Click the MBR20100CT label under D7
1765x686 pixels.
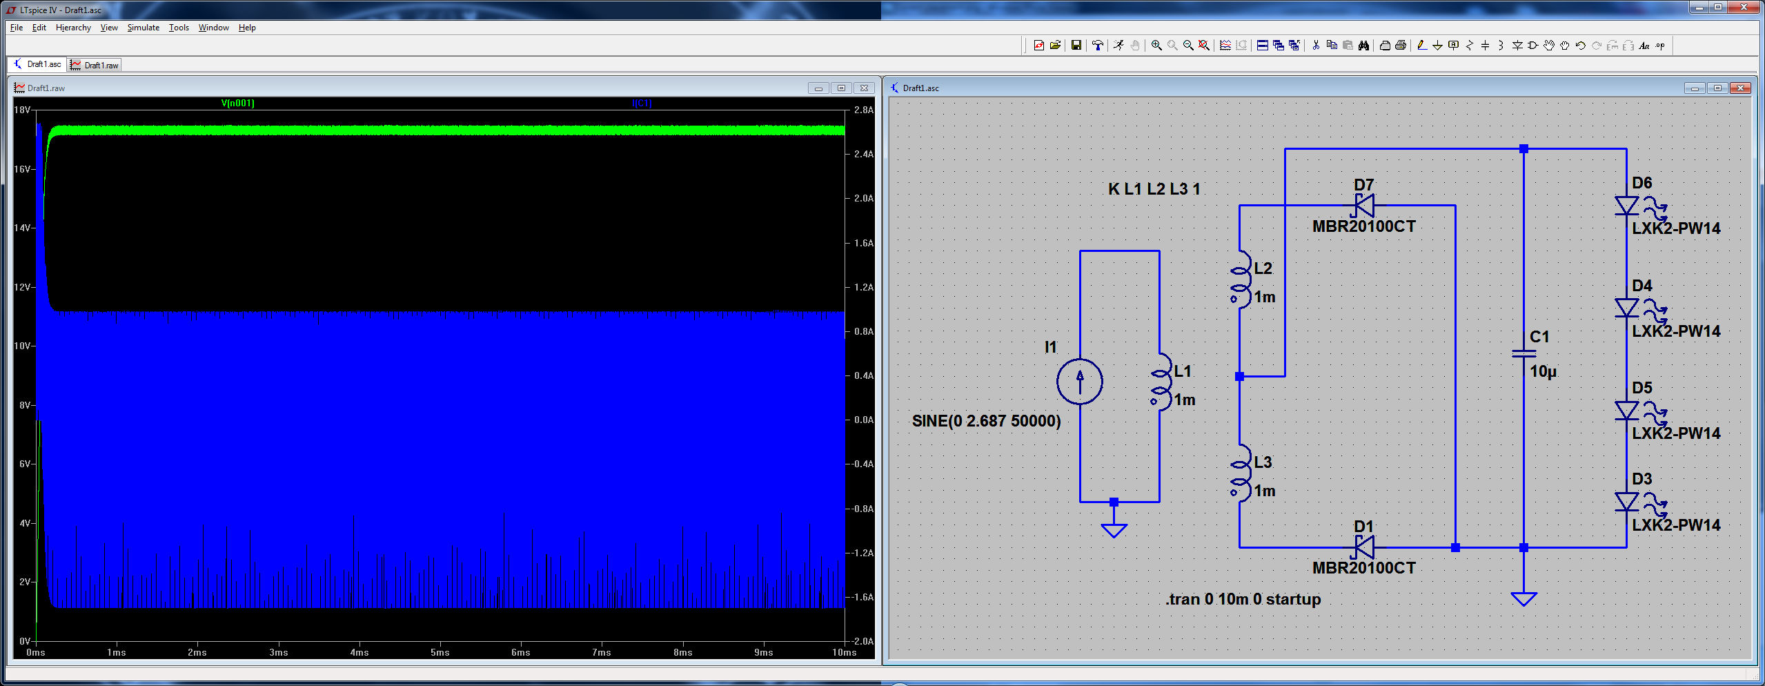pos(1363,226)
